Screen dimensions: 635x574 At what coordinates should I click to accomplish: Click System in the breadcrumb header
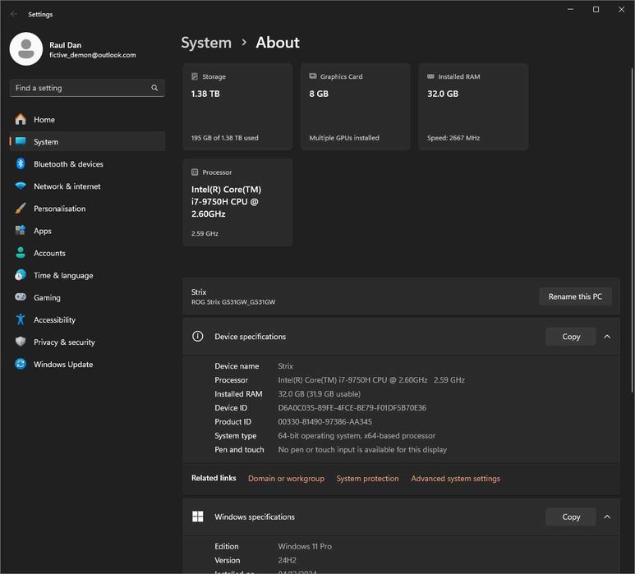206,43
